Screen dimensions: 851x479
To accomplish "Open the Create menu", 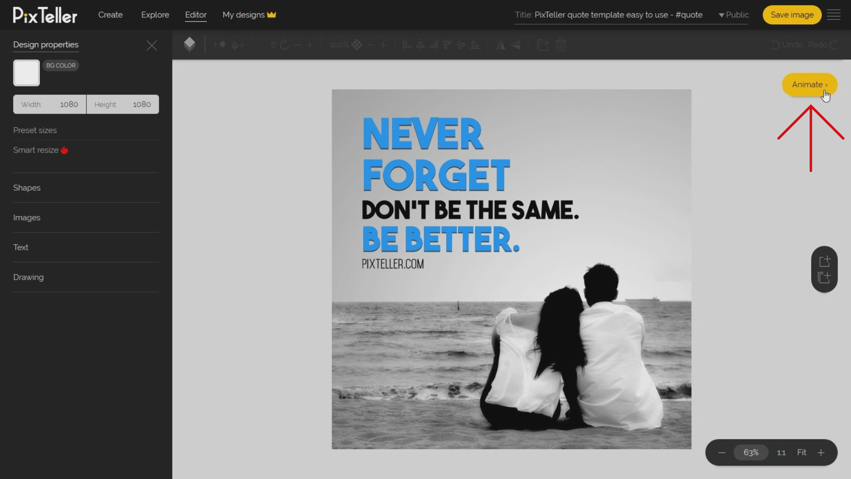I will (x=110, y=15).
